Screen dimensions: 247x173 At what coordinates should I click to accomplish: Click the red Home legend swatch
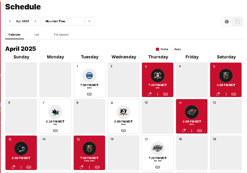[157, 49]
